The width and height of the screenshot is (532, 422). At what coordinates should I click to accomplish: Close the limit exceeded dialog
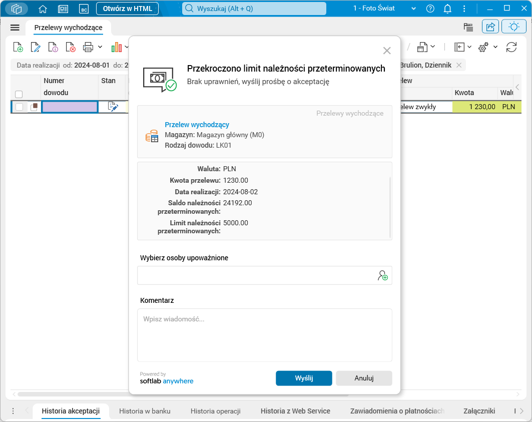coord(387,51)
